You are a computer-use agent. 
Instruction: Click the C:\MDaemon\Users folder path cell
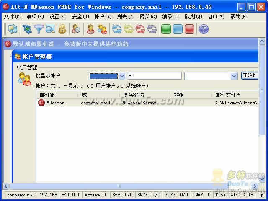[236, 103]
